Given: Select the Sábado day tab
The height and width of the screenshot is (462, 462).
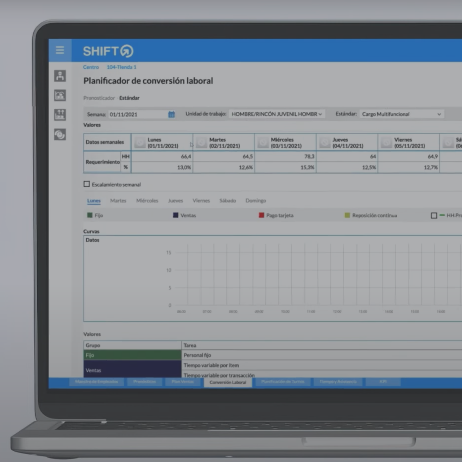Looking at the screenshot, I should pyautogui.click(x=228, y=201).
